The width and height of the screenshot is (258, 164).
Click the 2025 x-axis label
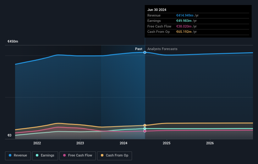tap(167, 143)
